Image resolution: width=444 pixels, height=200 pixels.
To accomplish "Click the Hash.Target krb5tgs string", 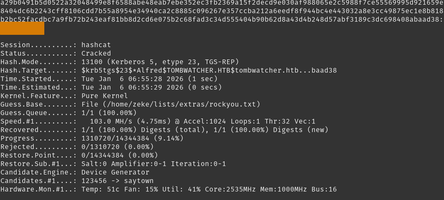I will pos(209,70).
